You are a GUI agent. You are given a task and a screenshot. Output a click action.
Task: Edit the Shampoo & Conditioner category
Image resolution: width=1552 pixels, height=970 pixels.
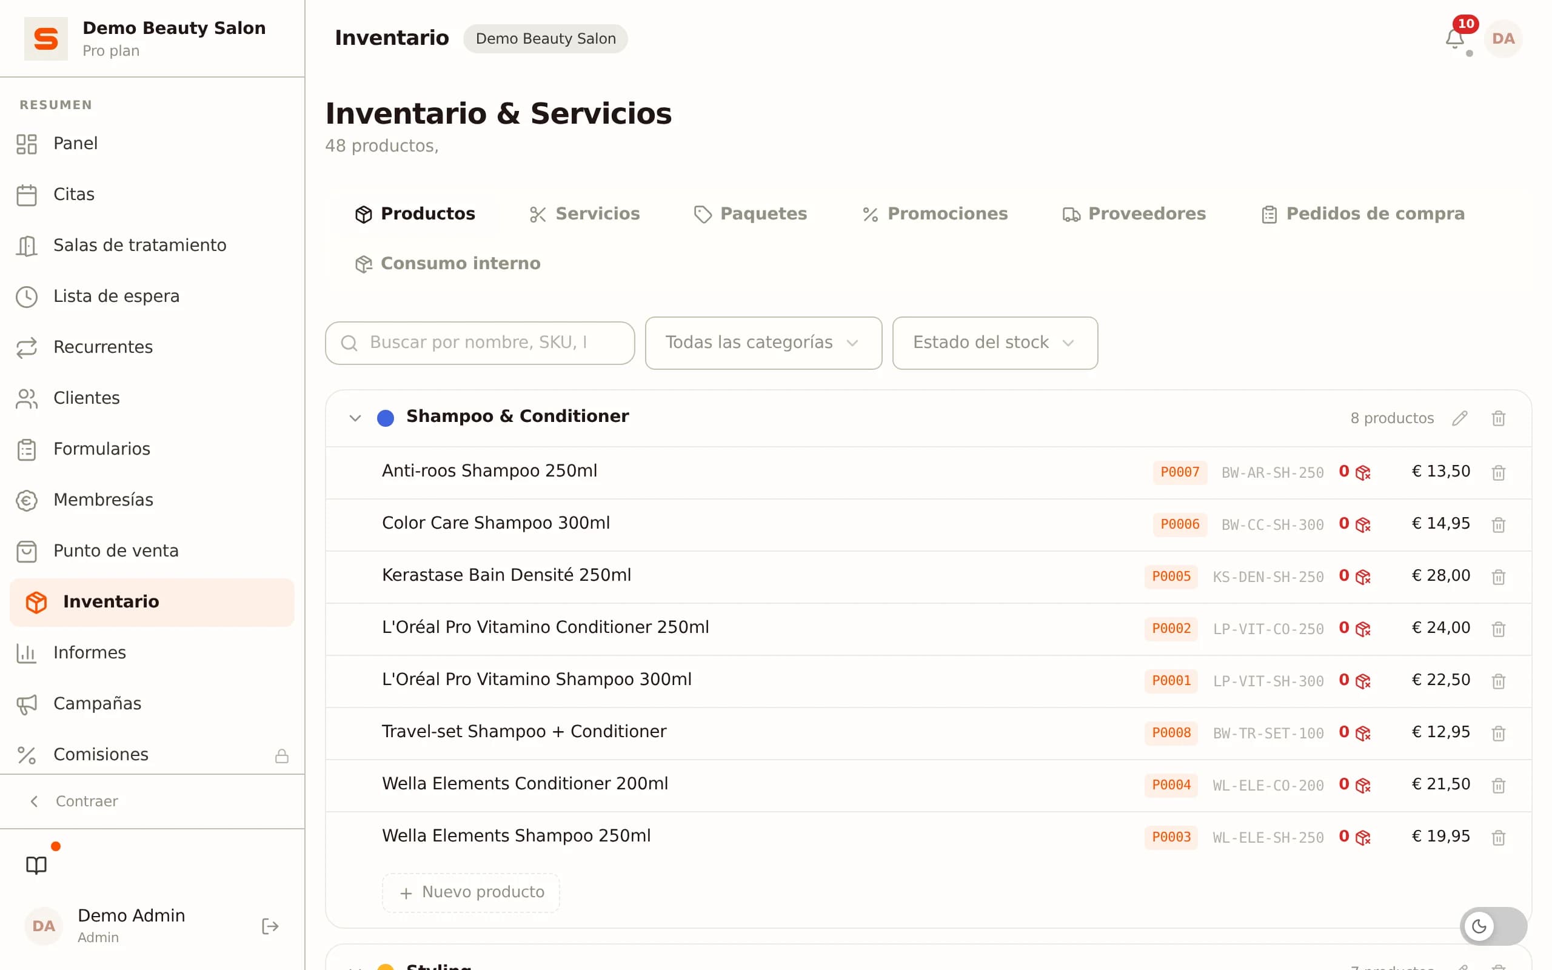coord(1460,418)
